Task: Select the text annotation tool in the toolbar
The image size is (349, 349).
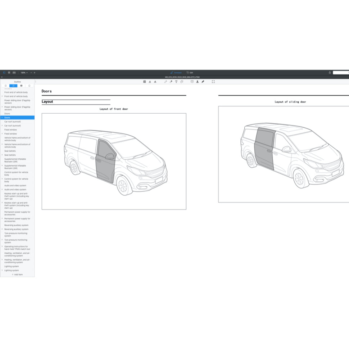Action: (176, 82)
